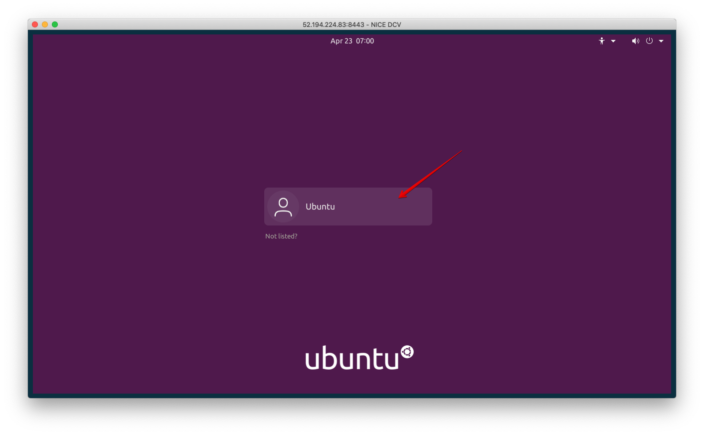The image size is (704, 435).
Task: Open the clock menu showing Apr 23 07:00
Action: 352,41
